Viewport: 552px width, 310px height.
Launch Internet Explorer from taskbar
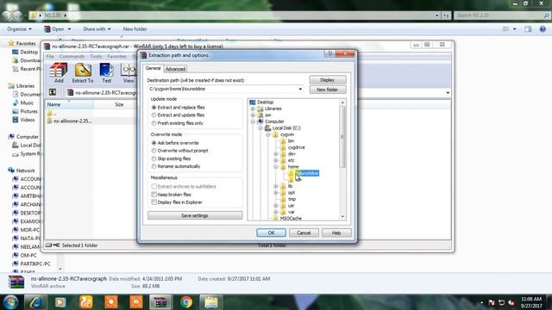tap(35, 302)
